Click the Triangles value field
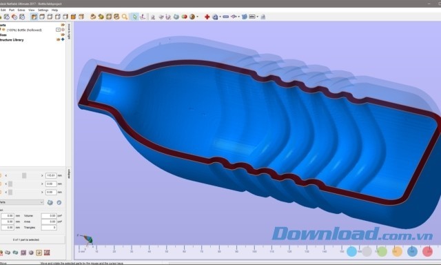Image resolution: width=441 pixels, height=265 pixels. click(49, 228)
